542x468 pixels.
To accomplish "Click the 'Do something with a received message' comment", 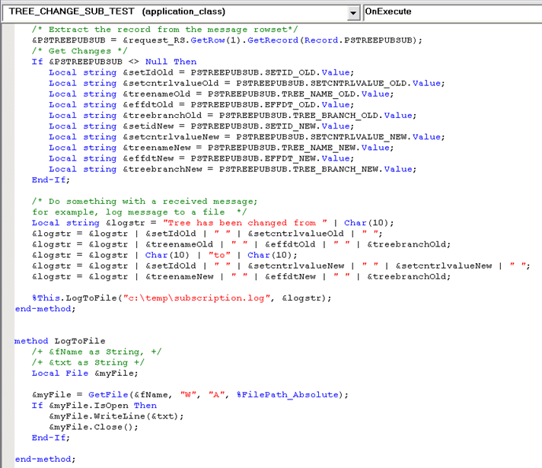I will click(145, 201).
